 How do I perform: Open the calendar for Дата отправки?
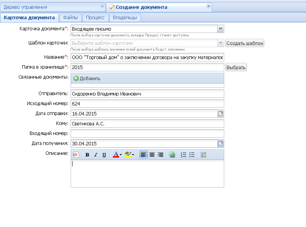click(x=221, y=113)
